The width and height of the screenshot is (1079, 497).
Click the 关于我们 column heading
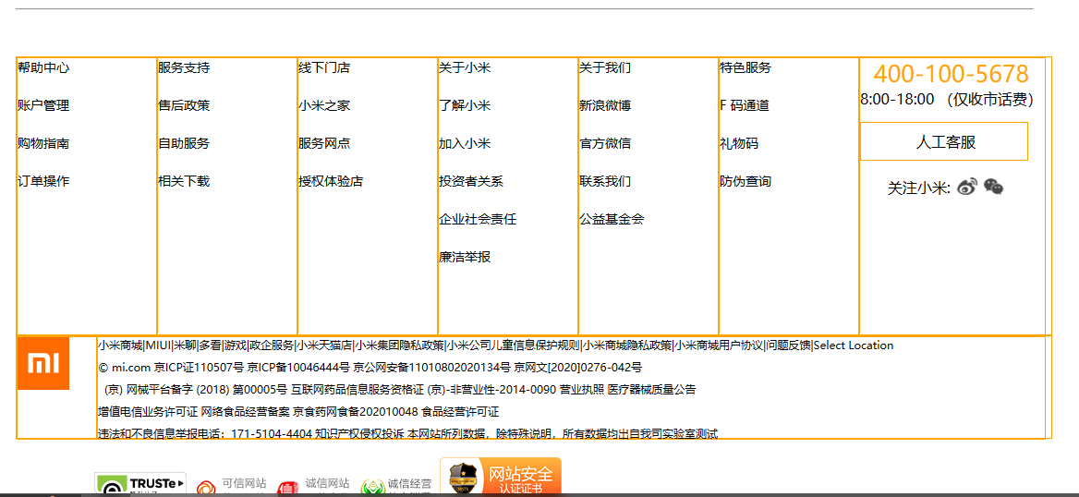605,68
